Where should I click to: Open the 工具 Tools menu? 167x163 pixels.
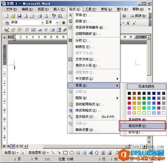[91, 9]
